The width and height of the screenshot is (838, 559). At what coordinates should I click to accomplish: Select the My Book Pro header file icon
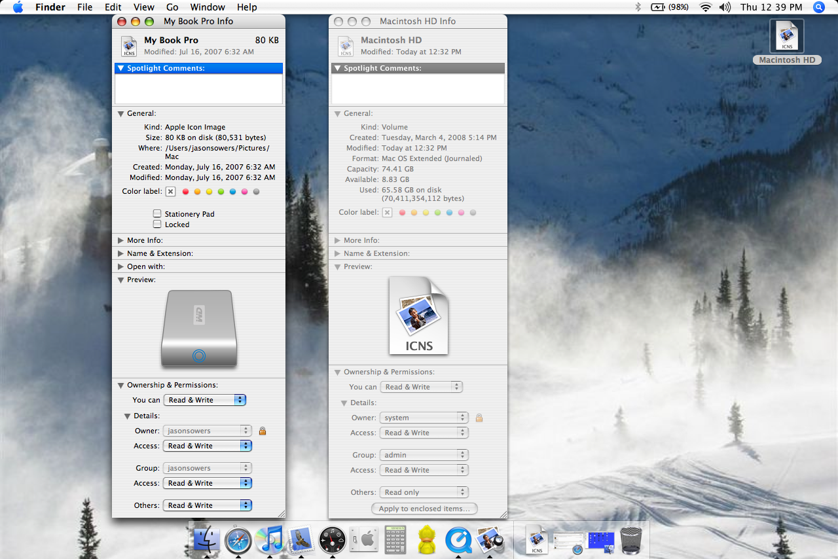pyautogui.click(x=128, y=46)
